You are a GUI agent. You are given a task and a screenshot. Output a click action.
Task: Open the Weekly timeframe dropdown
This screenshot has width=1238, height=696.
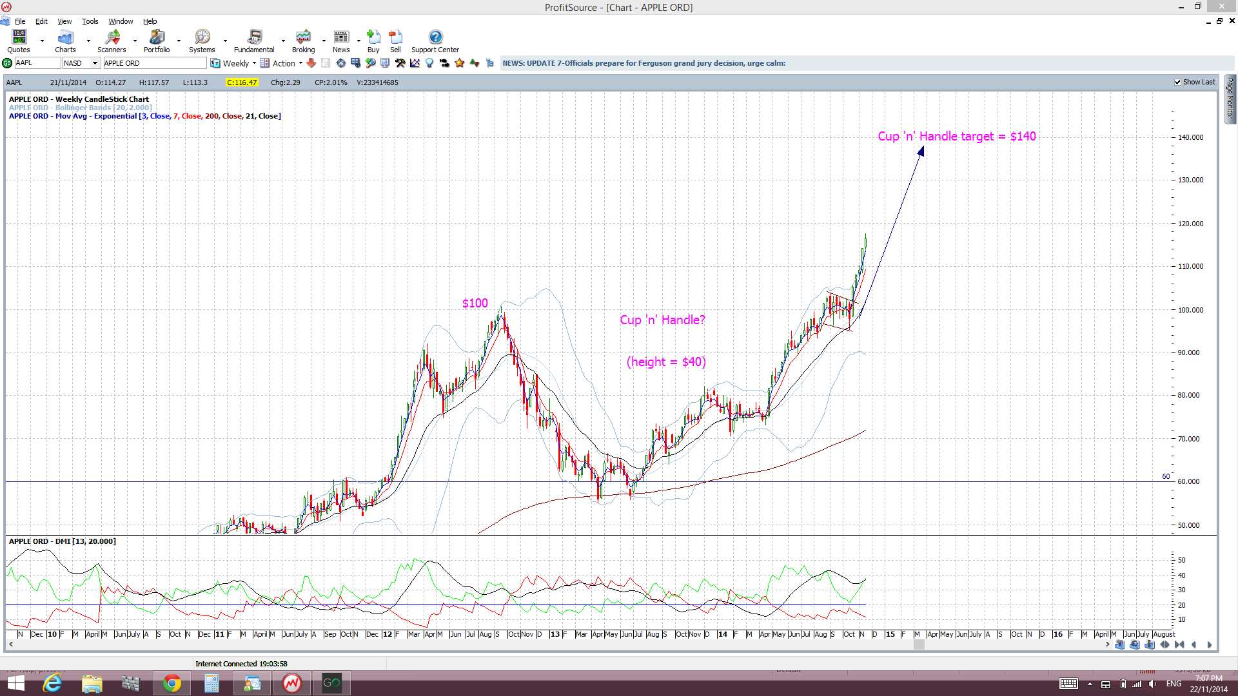pyautogui.click(x=254, y=63)
